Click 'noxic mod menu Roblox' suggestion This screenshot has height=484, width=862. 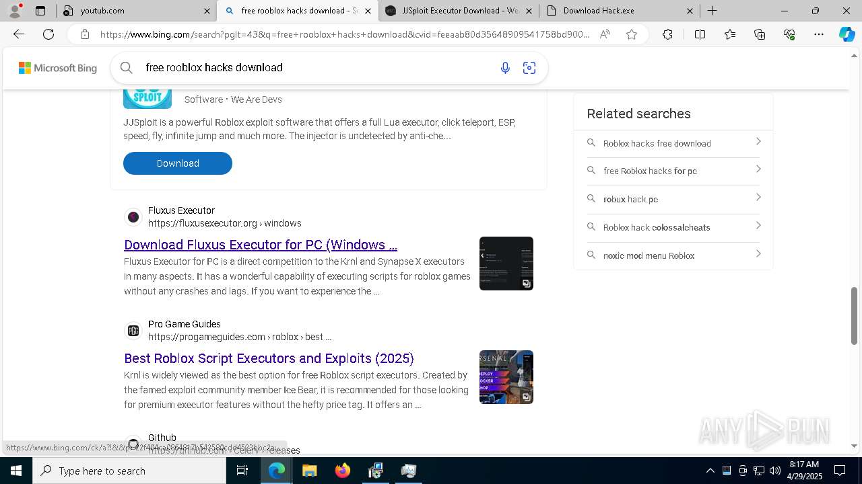[x=649, y=255]
